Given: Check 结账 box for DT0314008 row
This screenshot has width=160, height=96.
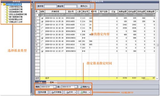Looking at the screenshot, I should click(x=42, y=35).
